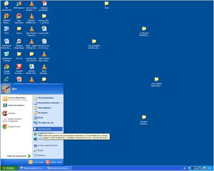Screen dimensions: 214x171
Task: Open Mis documentos desktop icon
Action: [x=6, y=6]
